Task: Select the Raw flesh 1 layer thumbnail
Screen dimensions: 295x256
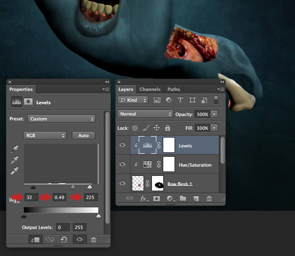Action: click(138, 183)
